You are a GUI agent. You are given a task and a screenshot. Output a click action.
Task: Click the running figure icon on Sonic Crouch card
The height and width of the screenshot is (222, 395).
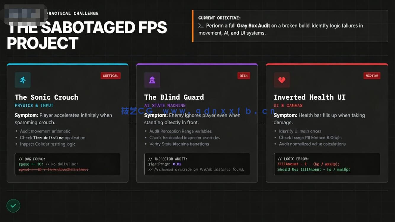point(23,80)
